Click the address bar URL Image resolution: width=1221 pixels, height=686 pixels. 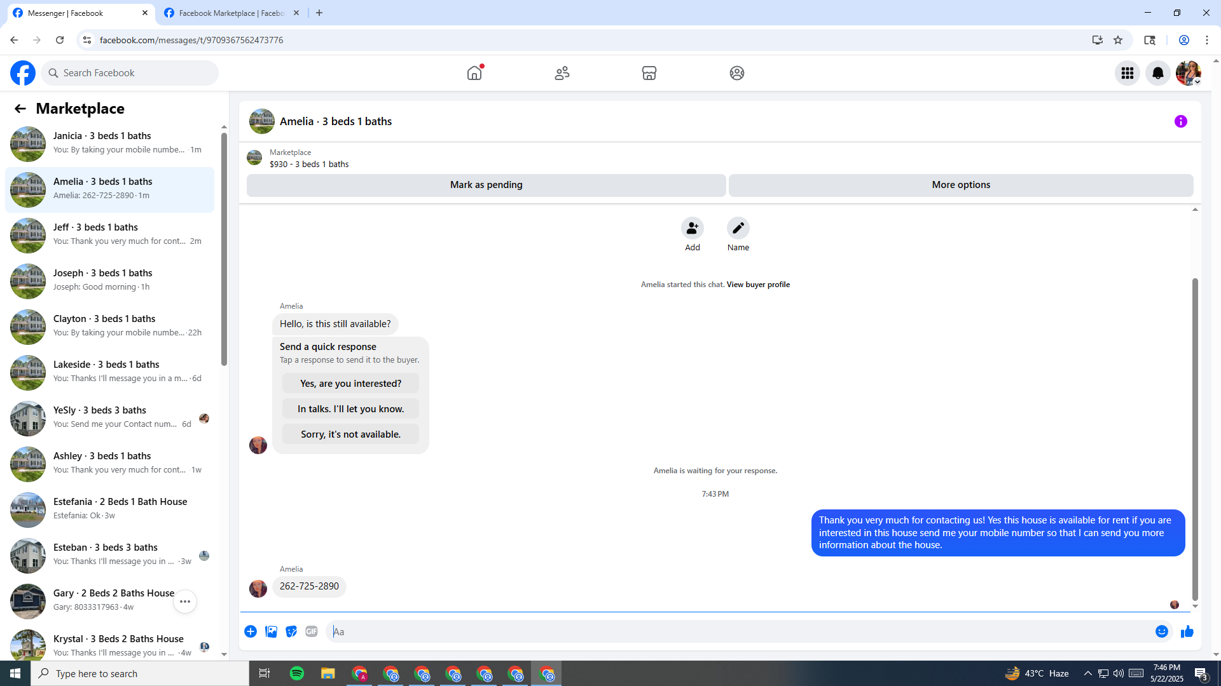pyautogui.click(x=191, y=40)
